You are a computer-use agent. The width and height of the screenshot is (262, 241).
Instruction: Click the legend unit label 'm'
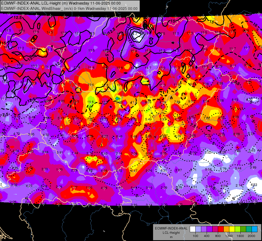(x=171, y=237)
